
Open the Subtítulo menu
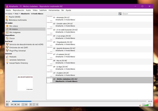pyautogui.click(x=43, y=10)
